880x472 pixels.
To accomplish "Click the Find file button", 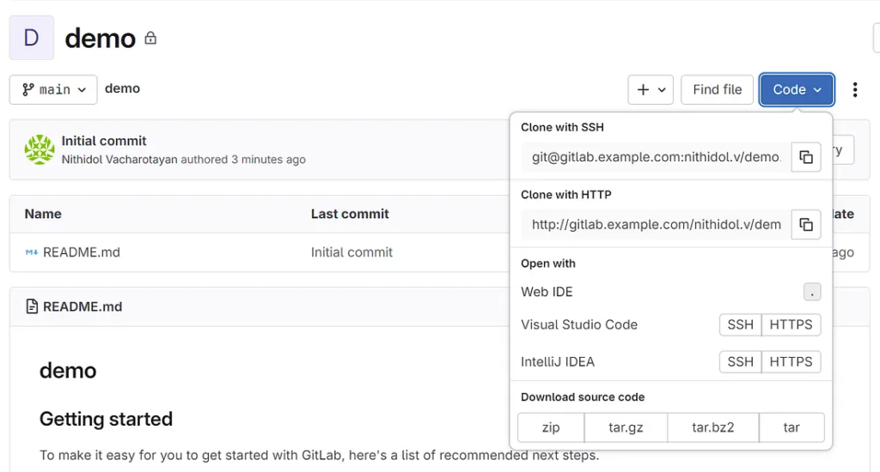I will [717, 89].
